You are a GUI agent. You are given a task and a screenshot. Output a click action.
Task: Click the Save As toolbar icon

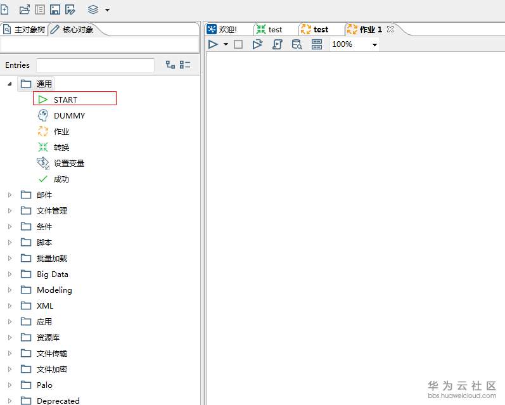(70, 10)
